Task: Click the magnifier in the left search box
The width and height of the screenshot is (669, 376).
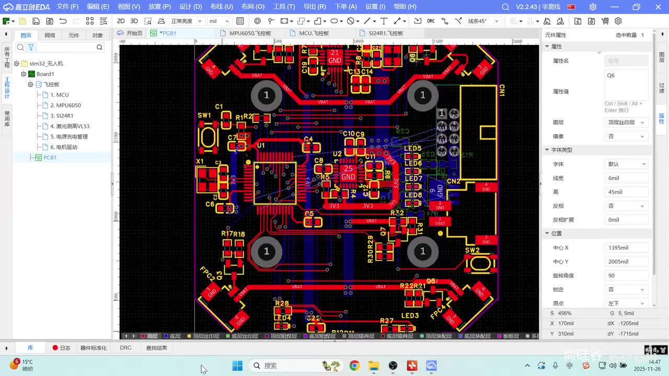Action: [99, 47]
